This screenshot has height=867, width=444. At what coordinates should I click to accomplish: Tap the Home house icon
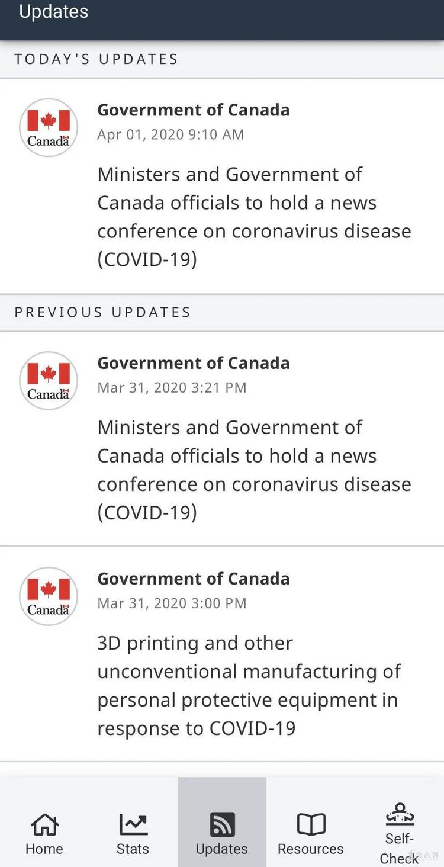tap(44, 824)
